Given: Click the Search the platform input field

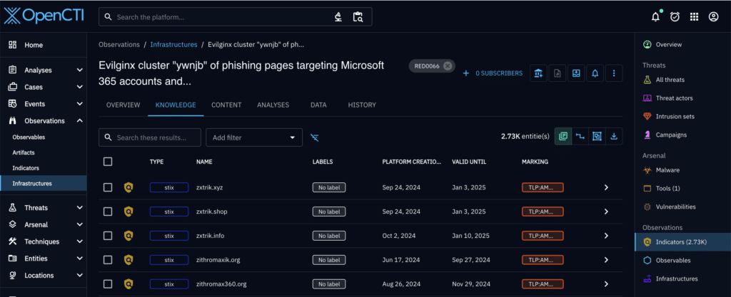Looking at the screenshot, I should 221,17.
